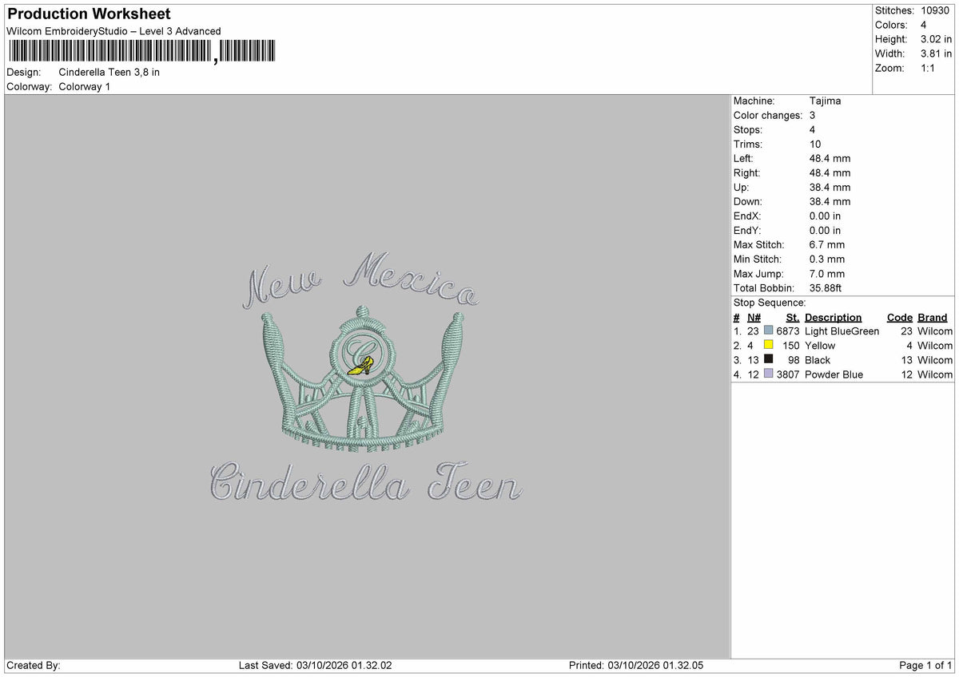
Task: Click the 'Colorway 1' value
Action: [x=85, y=86]
